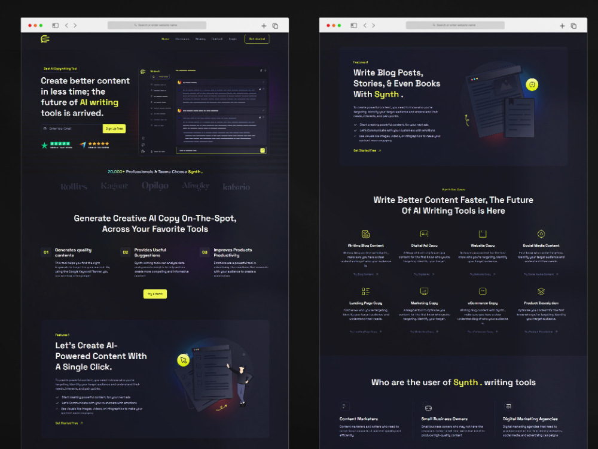The height and width of the screenshot is (449, 598).
Task: Toggle the sidebar in the left browser window
Action: coord(55,25)
